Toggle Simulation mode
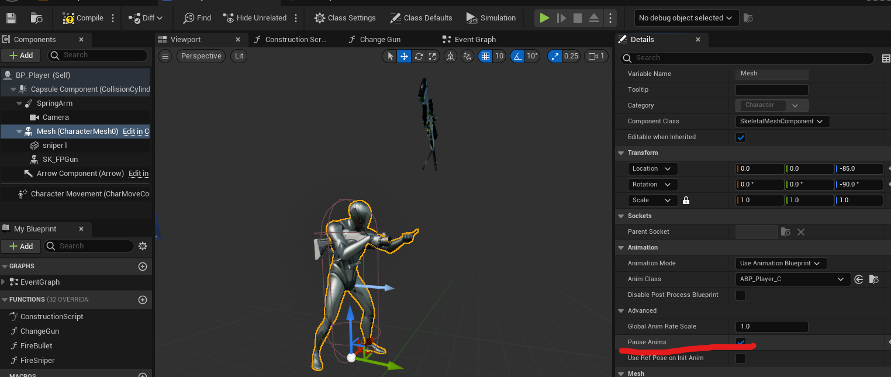Screen dimensions: 891x377 [491, 18]
